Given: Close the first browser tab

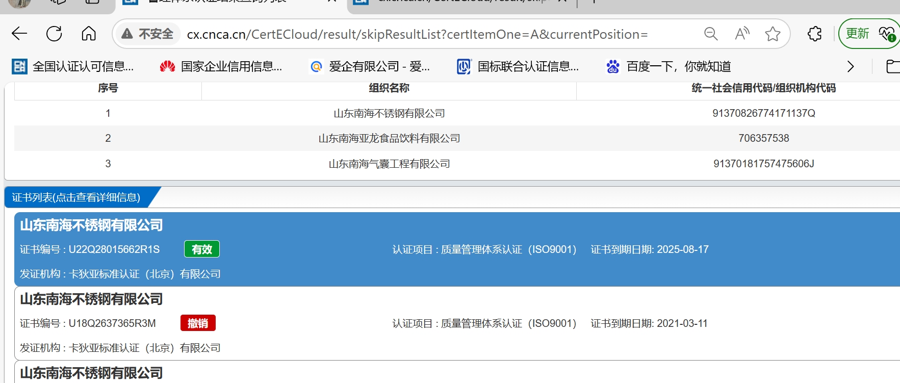Looking at the screenshot, I should tap(331, 2).
